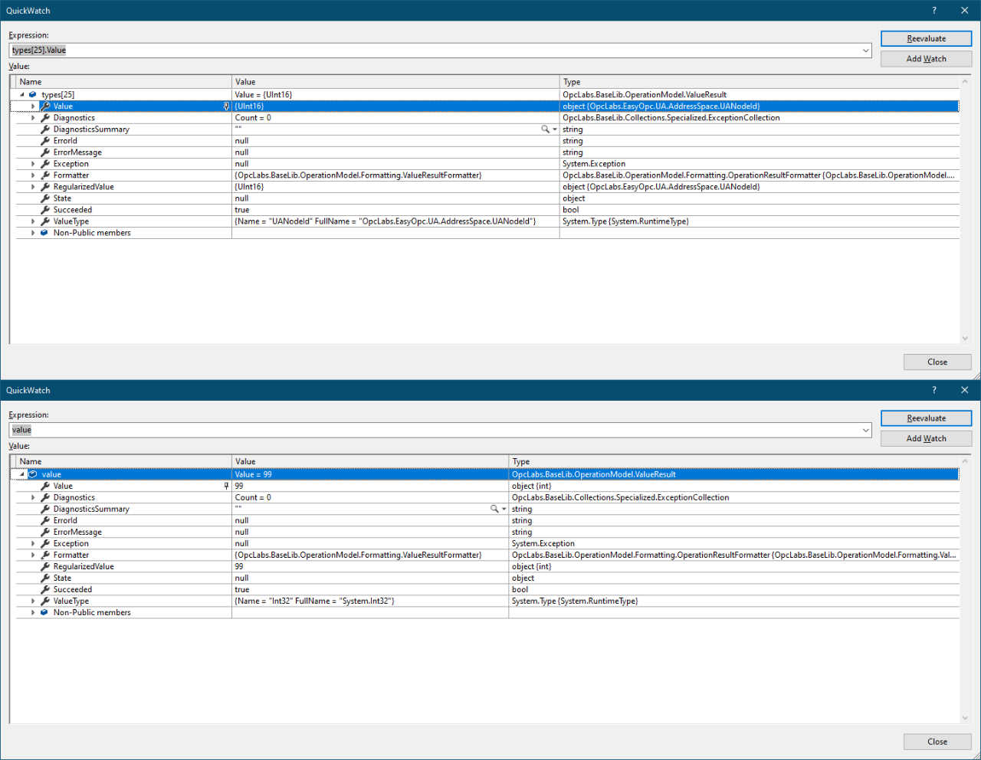The image size is (981, 760).
Task: Click the wrench icon beside Exception in lower QuickWatch
Action: (45, 543)
